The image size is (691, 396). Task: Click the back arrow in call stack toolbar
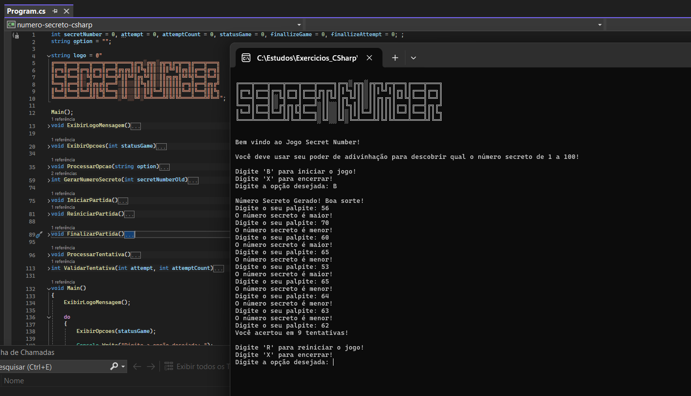pos(137,366)
